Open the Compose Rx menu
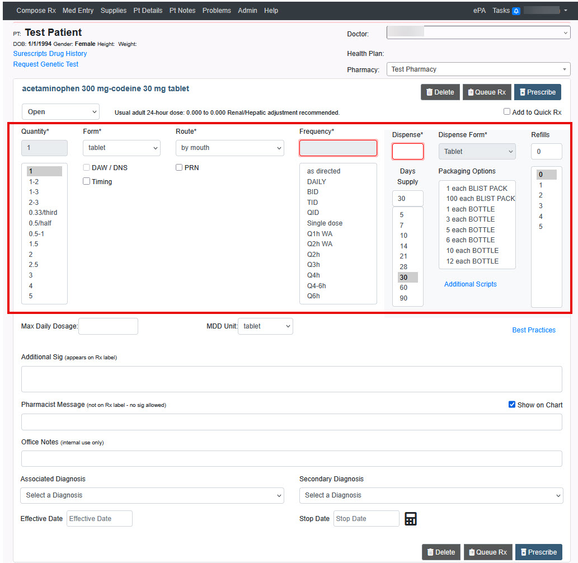Viewport: 578px width, 563px height. (36, 11)
